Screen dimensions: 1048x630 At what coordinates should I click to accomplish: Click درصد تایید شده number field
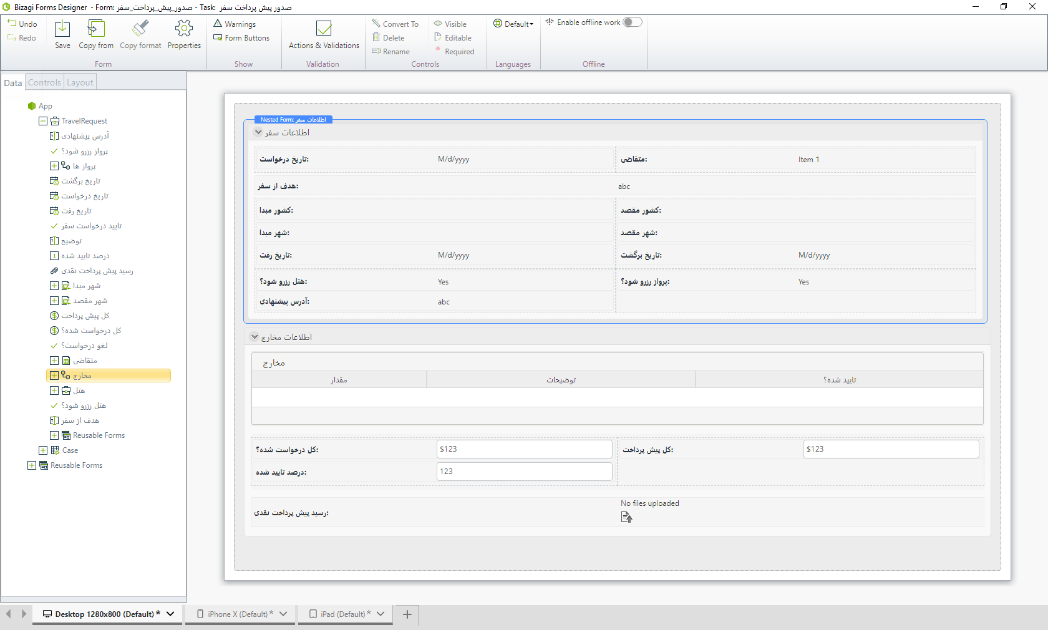tap(524, 472)
